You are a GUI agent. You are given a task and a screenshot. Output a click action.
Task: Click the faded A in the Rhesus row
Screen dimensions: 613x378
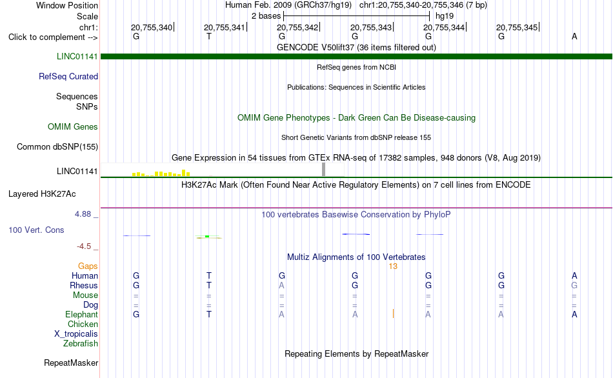click(281, 286)
